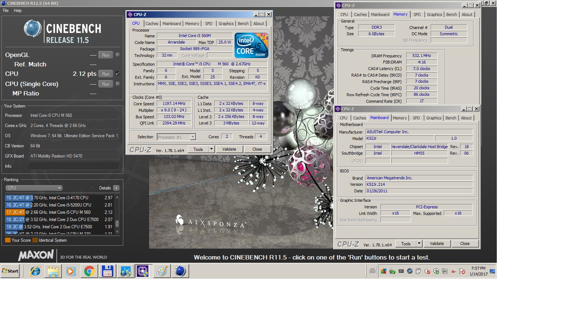Open the Paint palette icon in taskbar
The width and height of the screenshot is (575, 323).
pos(162,271)
